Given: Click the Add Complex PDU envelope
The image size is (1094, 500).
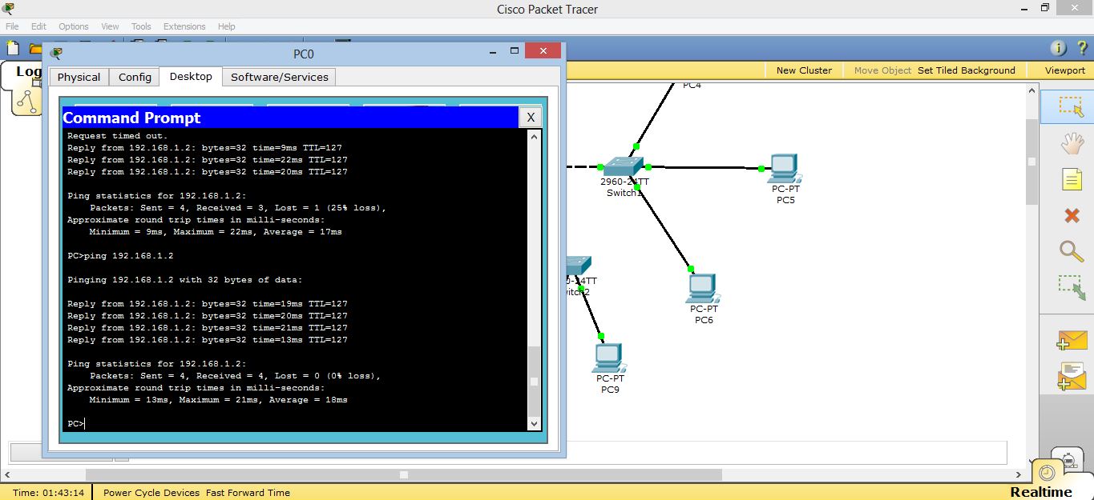Looking at the screenshot, I should (1072, 376).
